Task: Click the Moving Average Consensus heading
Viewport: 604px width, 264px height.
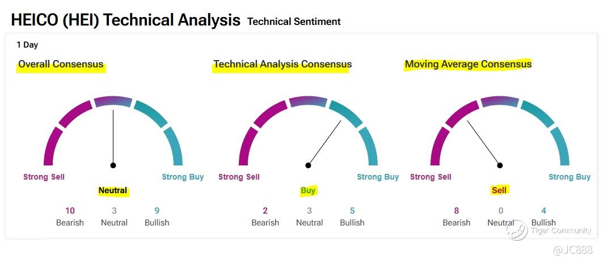Action: 468,65
